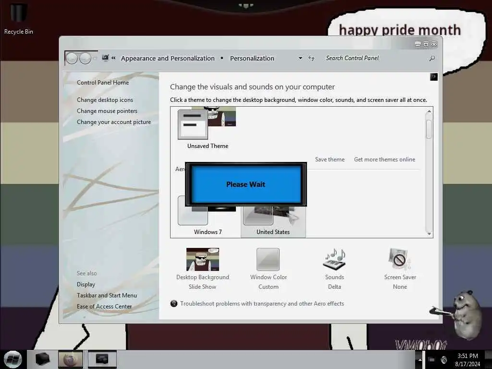492x369 pixels.
Task: Open the help icon in the top right
Action: pyautogui.click(x=434, y=77)
